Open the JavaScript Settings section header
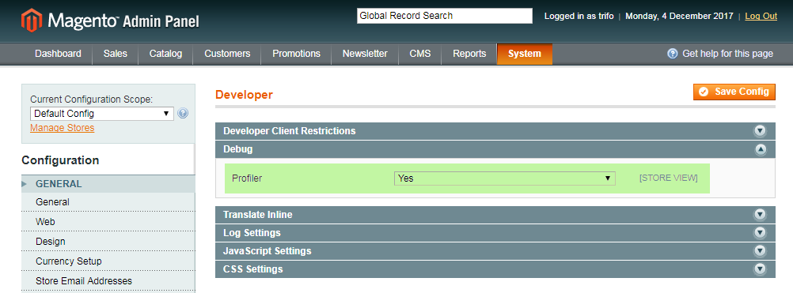The image size is (793, 293). coord(495,251)
